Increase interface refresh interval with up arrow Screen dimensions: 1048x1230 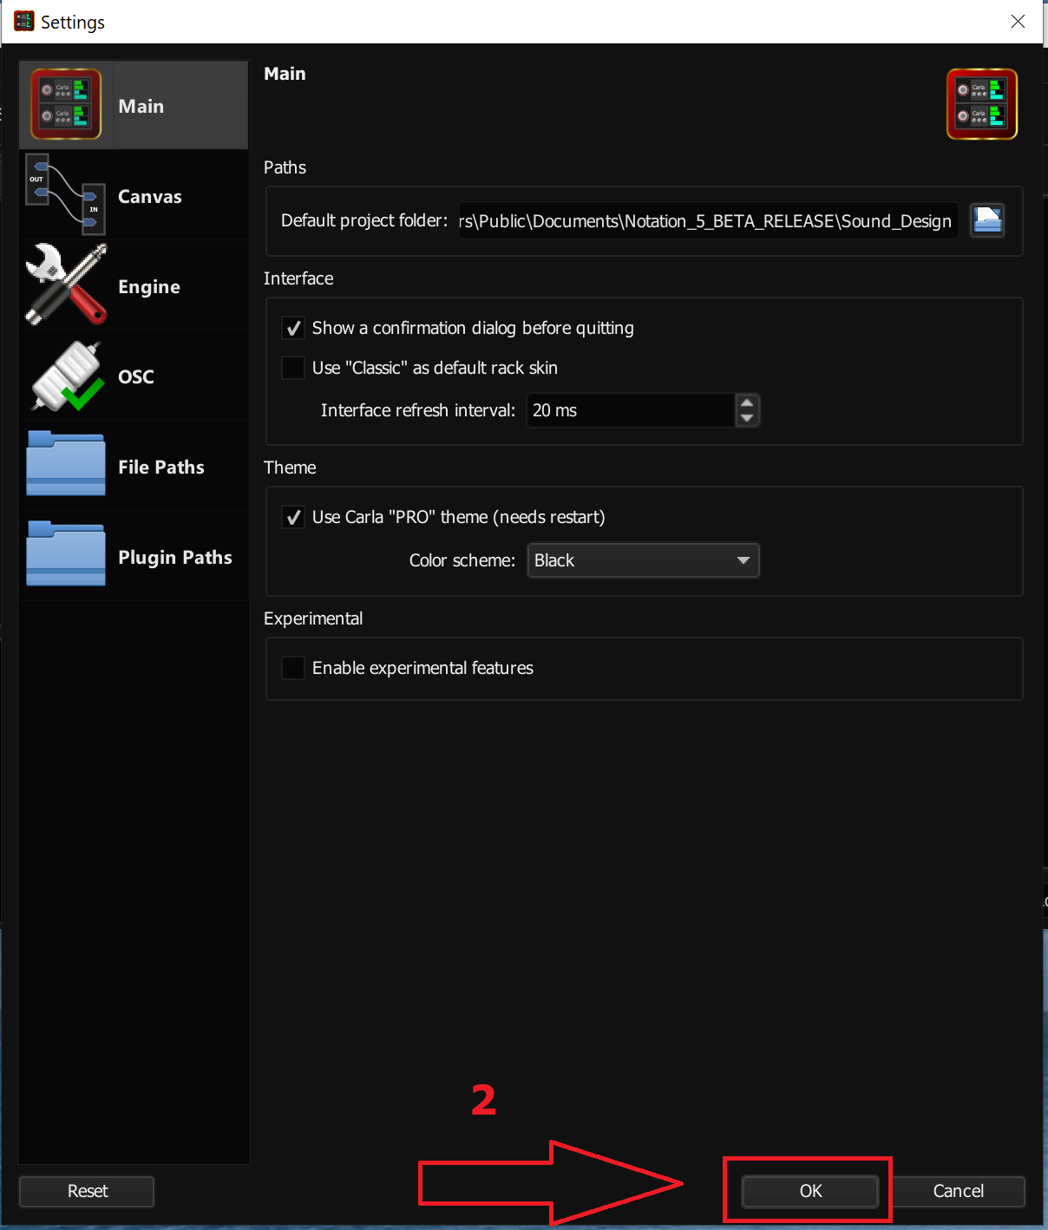747,402
